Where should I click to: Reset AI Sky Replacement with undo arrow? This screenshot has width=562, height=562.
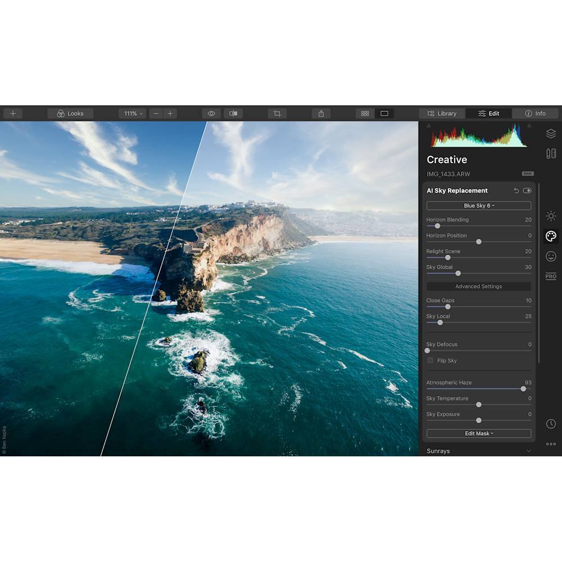pos(516,191)
